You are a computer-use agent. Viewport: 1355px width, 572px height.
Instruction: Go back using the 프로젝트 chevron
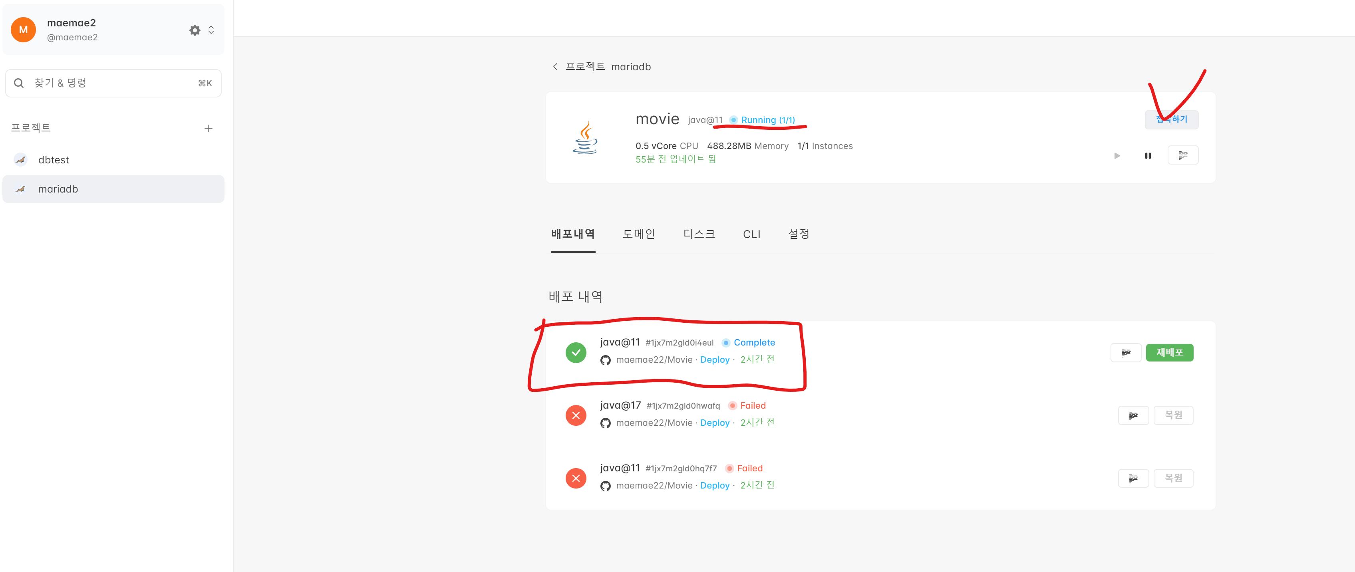click(x=556, y=67)
